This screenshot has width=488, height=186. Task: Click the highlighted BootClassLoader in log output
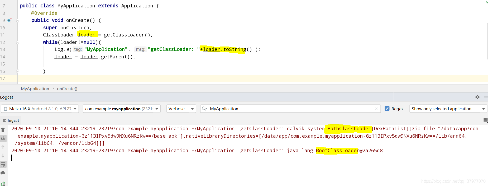(337, 151)
